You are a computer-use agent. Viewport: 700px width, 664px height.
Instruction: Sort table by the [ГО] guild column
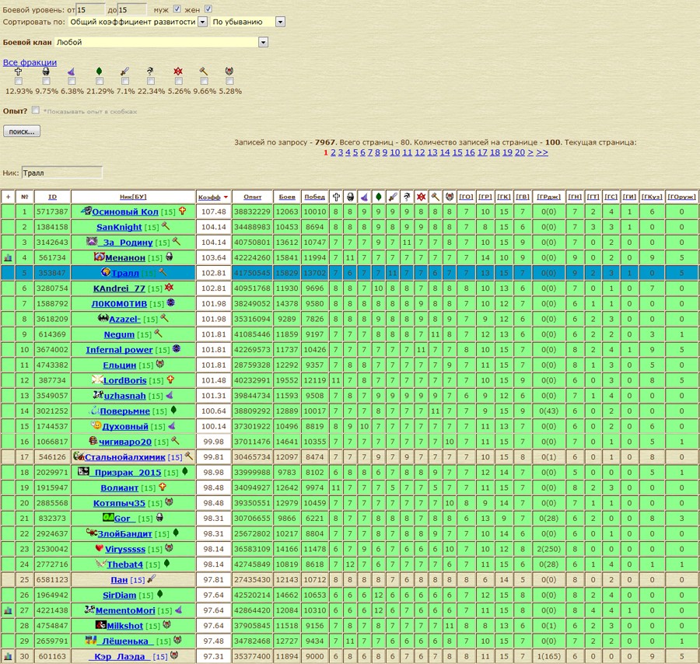466,197
